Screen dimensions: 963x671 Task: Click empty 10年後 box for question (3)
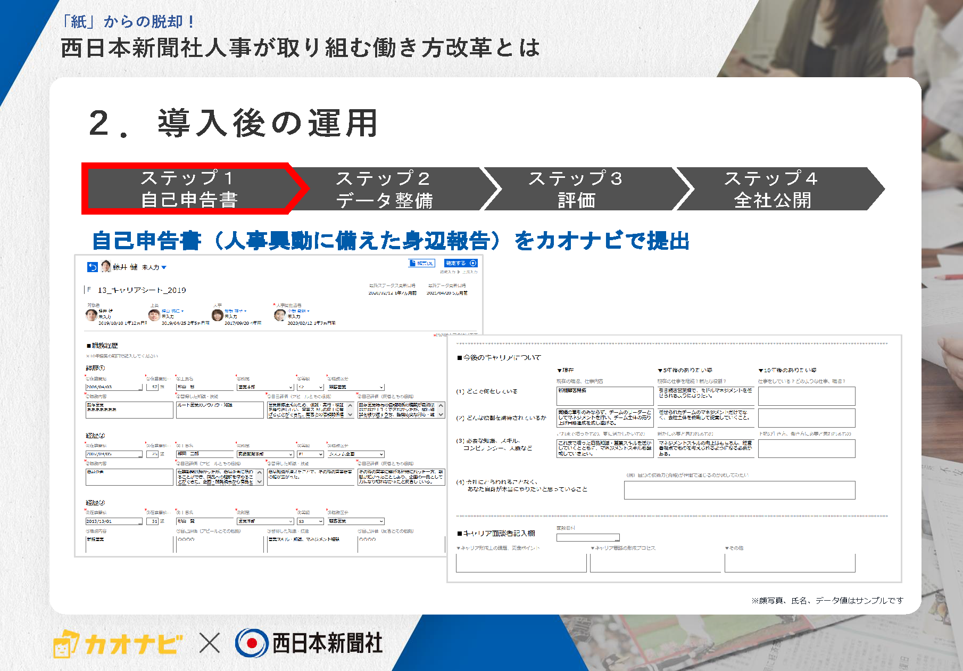click(807, 448)
